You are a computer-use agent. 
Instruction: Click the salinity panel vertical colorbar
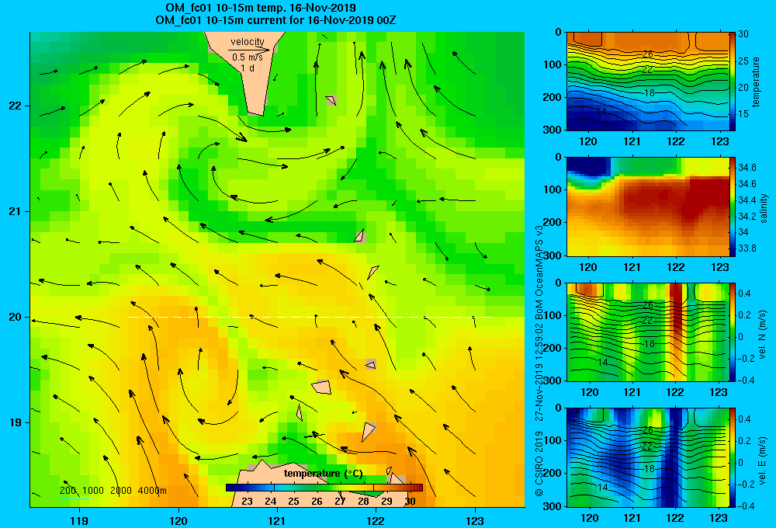733,207
